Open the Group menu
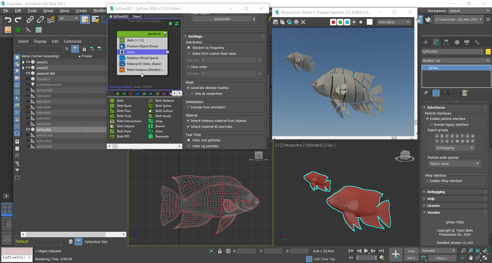Image resolution: width=492 pixels, height=263 pixels. (48, 10)
